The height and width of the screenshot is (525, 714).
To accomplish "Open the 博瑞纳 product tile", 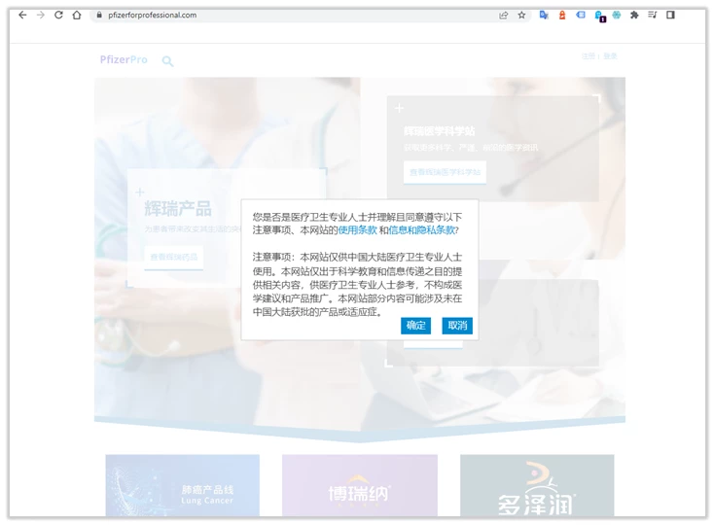I will pos(360,485).
